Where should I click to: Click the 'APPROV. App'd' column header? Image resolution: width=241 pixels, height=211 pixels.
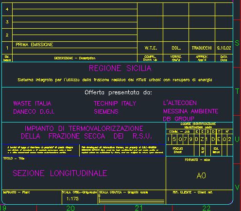(x=202, y=58)
